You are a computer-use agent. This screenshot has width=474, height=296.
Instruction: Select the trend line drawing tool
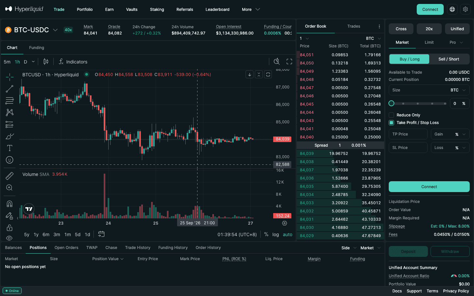pos(10,89)
